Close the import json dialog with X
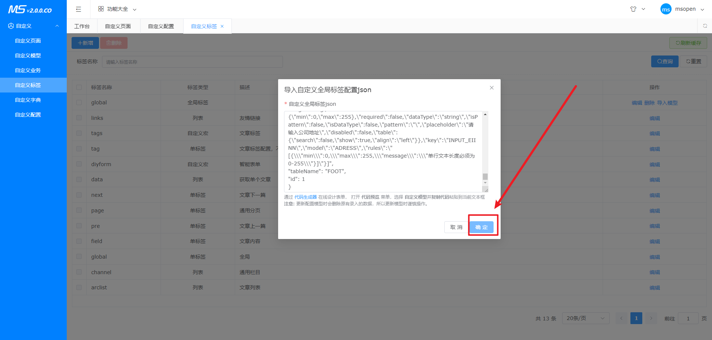712x340 pixels. pyautogui.click(x=491, y=88)
